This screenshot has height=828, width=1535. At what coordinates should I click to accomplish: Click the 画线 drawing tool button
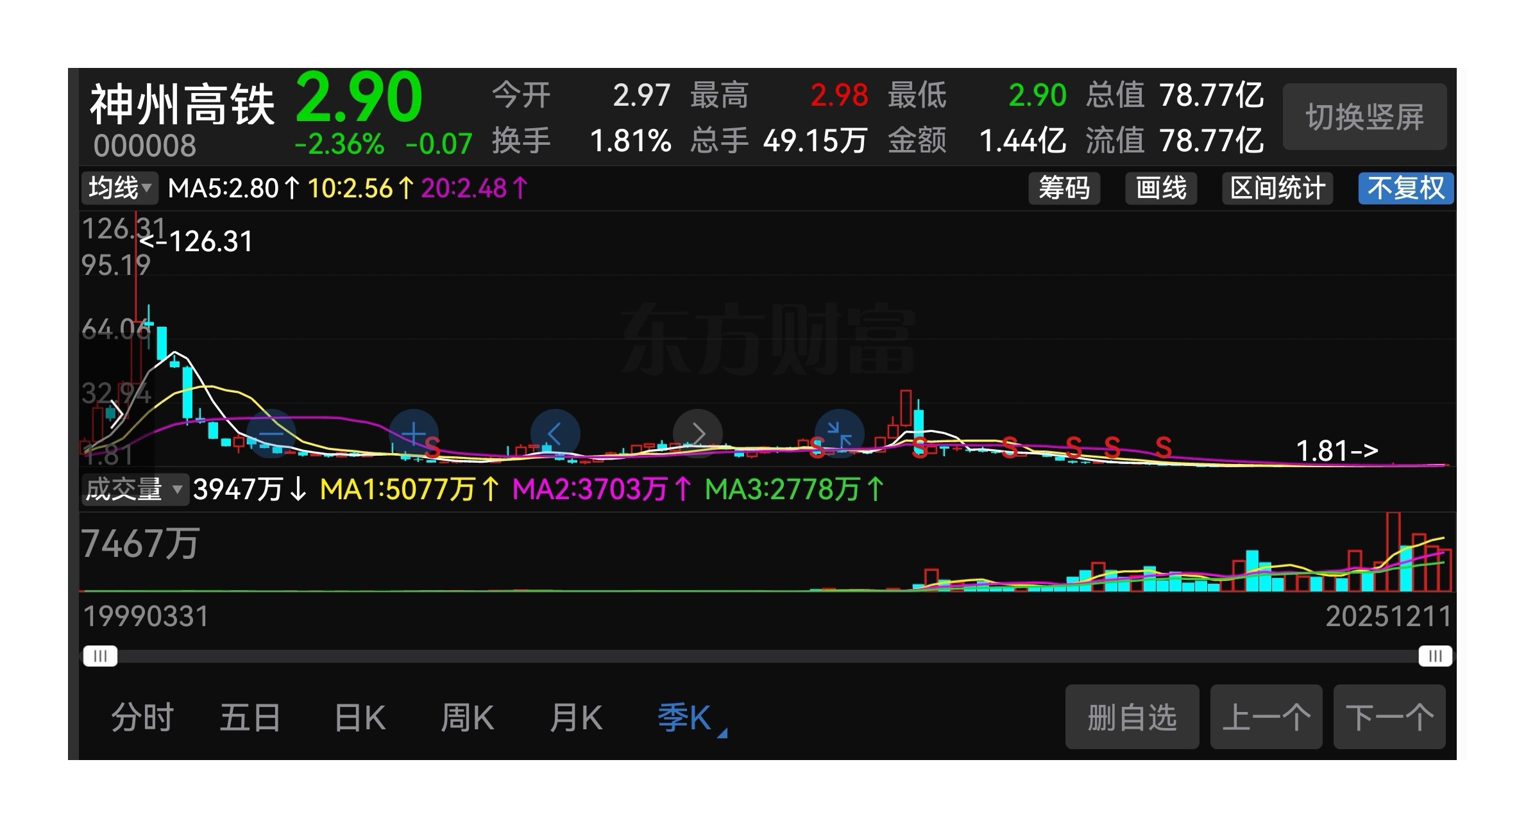1160,188
